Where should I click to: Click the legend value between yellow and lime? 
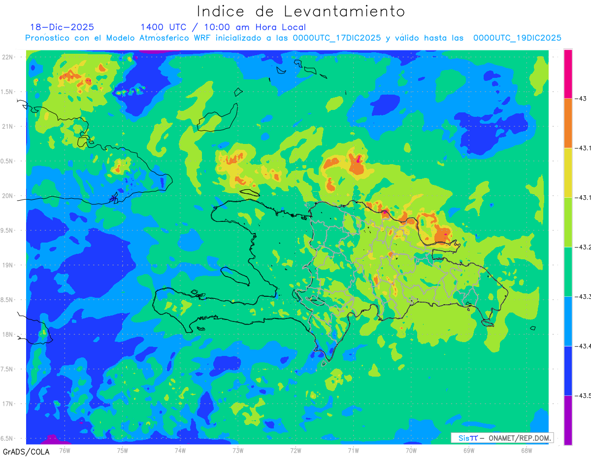tap(584, 197)
